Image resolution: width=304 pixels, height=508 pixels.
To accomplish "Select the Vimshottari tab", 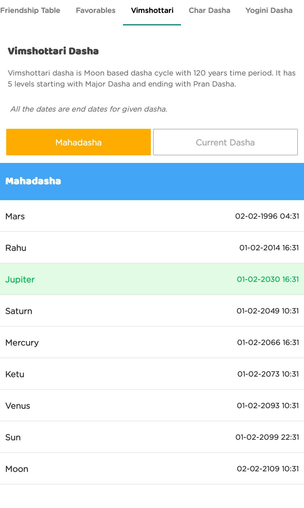I will click(x=152, y=10).
